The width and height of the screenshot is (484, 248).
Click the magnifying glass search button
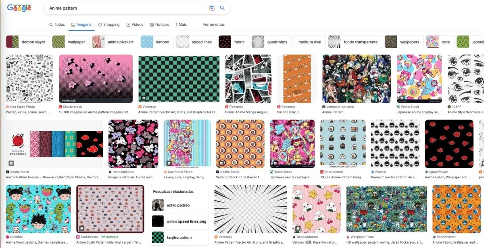coord(222,8)
